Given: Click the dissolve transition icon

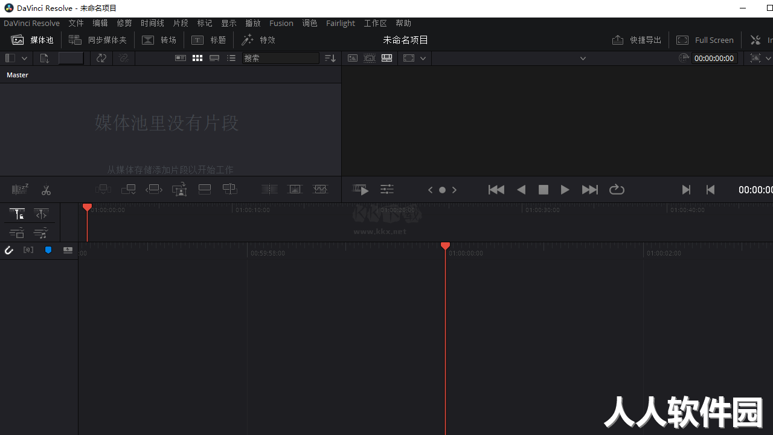Looking at the screenshot, I should point(295,190).
